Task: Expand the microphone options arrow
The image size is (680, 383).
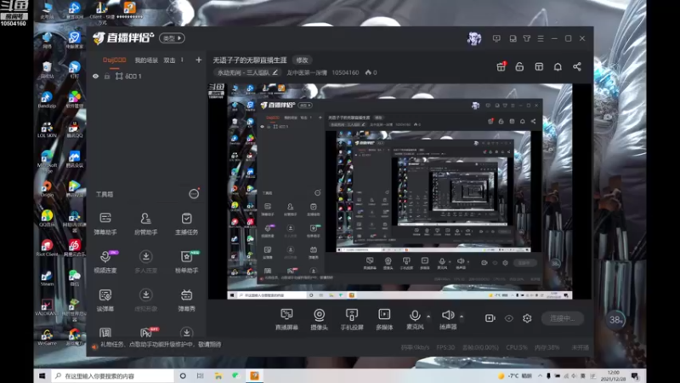Action: click(428, 316)
